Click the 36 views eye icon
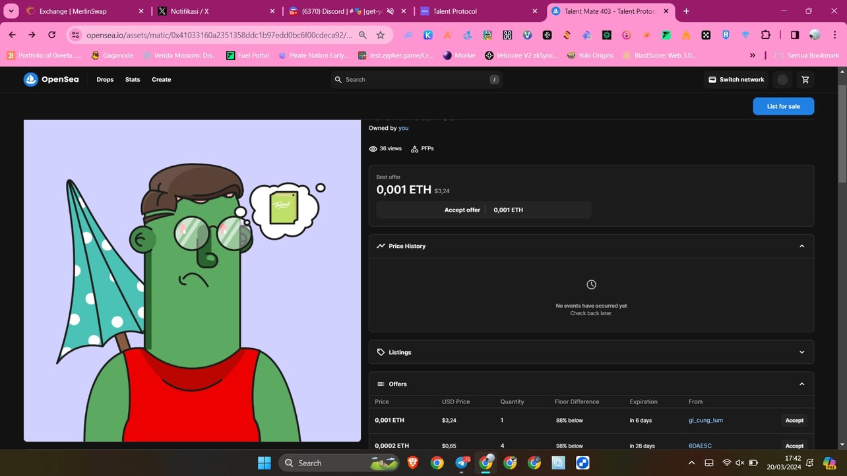Viewport: 847px width, 476px height. point(373,149)
